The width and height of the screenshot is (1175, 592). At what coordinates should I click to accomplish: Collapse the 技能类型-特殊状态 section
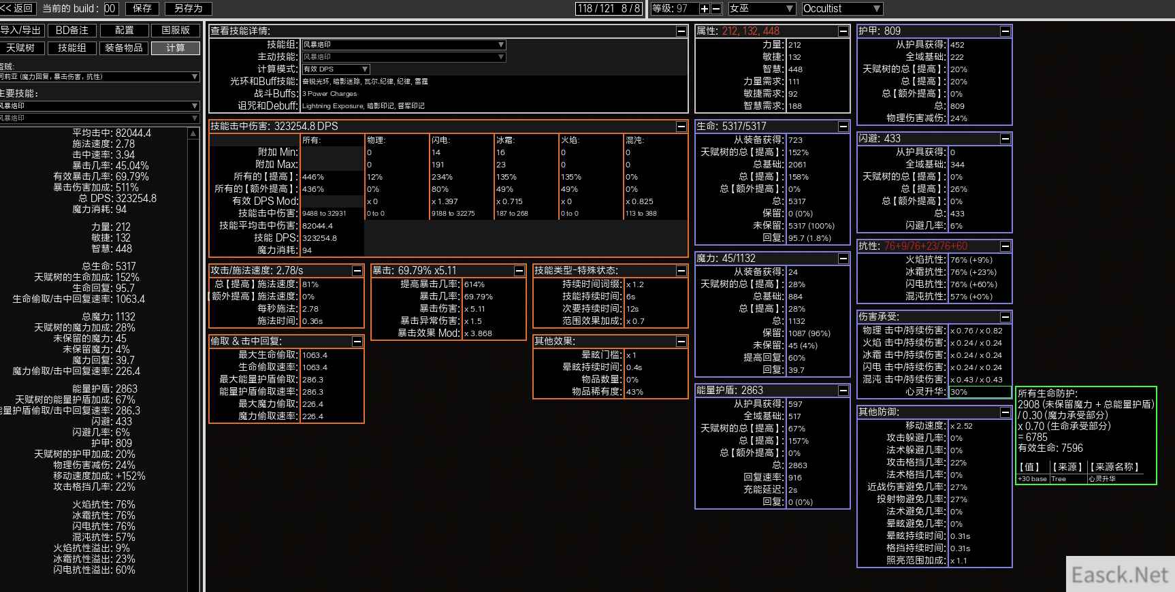(x=681, y=271)
